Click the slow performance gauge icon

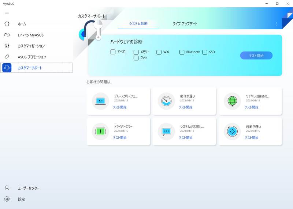[x=166, y=101]
